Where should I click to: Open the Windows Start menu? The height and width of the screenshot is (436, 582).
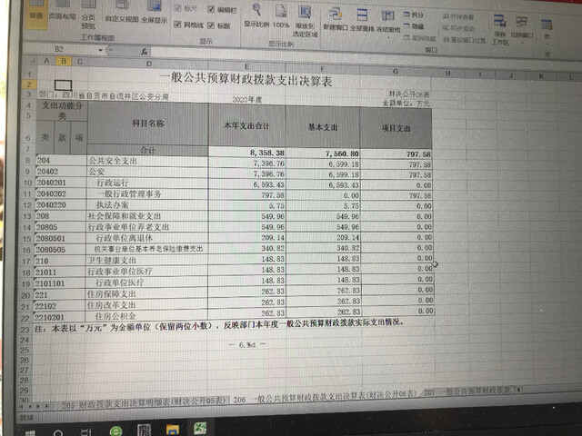[x=13, y=425]
